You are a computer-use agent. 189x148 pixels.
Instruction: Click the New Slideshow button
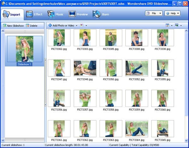(13, 26)
